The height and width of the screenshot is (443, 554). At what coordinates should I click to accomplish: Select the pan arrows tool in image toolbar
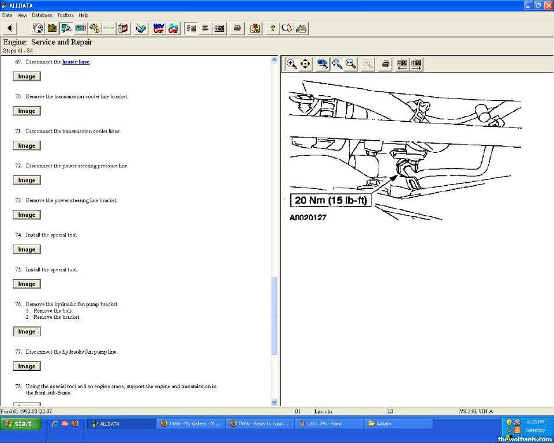(306, 64)
